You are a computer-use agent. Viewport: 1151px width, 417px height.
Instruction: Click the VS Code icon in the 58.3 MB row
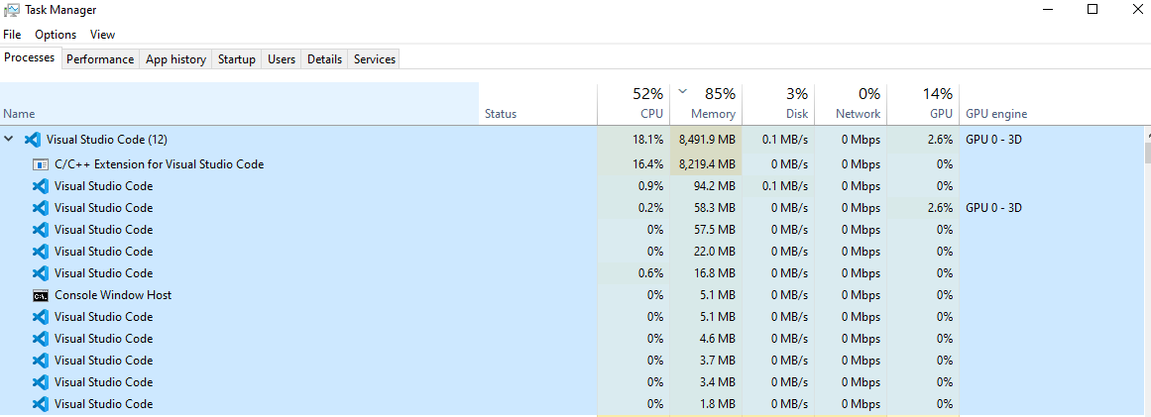click(x=41, y=208)
